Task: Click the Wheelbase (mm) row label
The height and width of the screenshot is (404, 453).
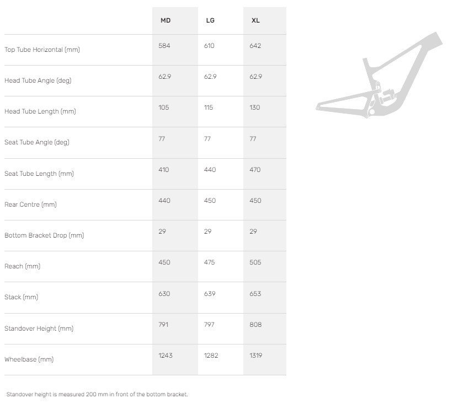Action: click(x=29, y=359)
